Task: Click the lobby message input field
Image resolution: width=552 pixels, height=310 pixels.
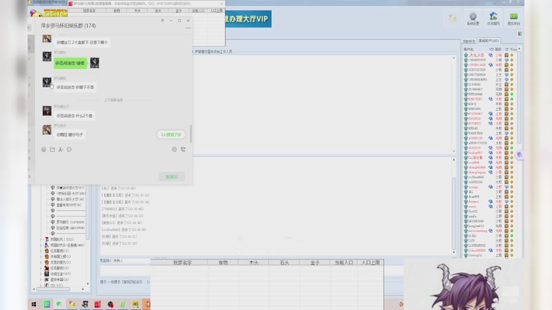Action: point(126,271)
